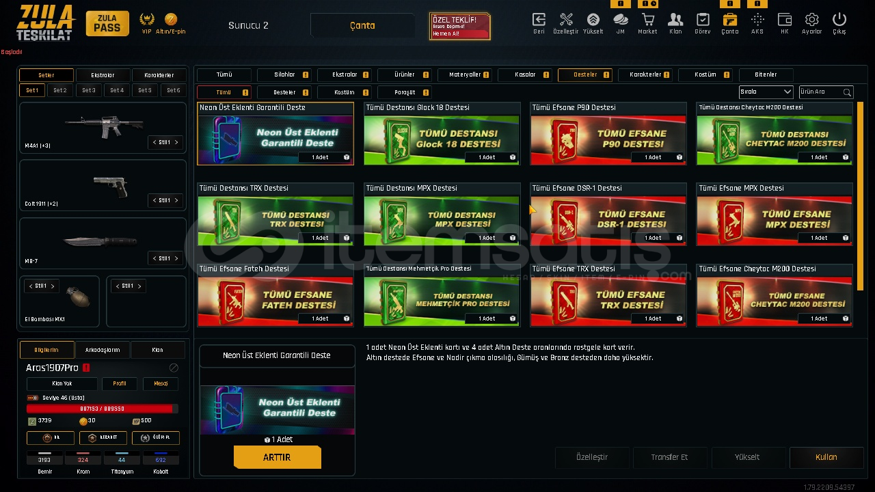This screenshot has height=492, width=875.
Task: Select loadout Set5
Action: (x=145, y=90)
